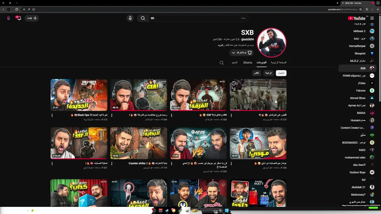
Task: Open options menu for Black Ops 7 video
Action: point(52,115)
